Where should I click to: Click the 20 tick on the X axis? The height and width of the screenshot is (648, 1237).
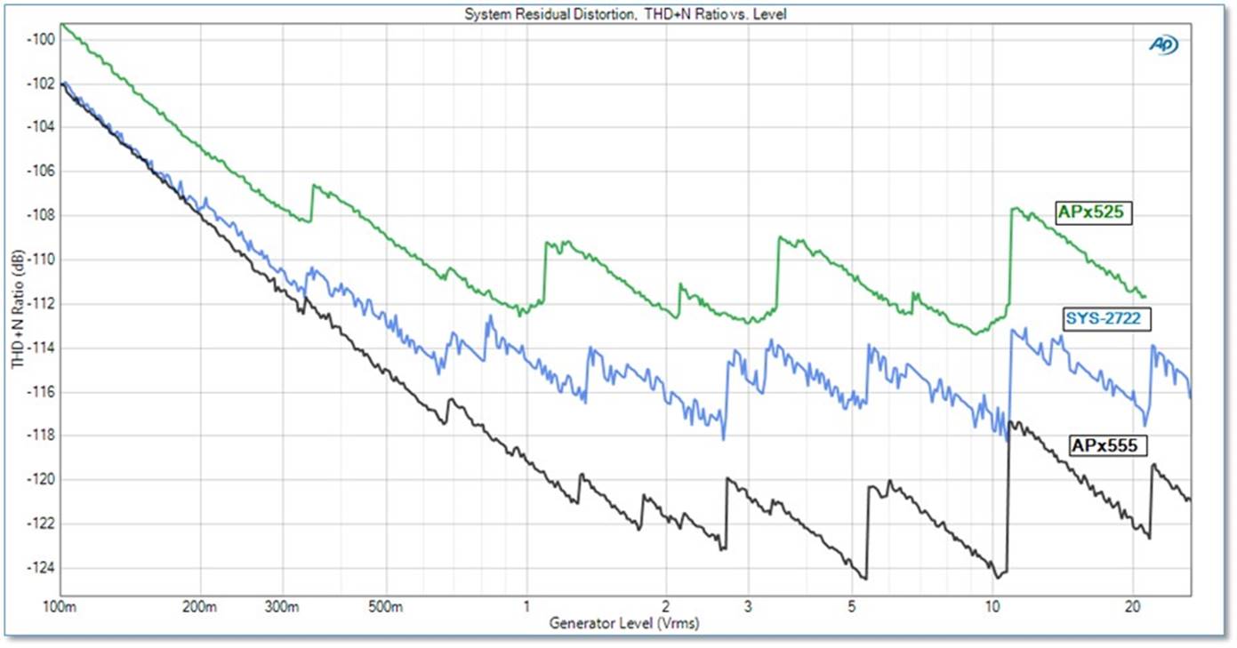pyautogui.click(x=1131, y=607)
